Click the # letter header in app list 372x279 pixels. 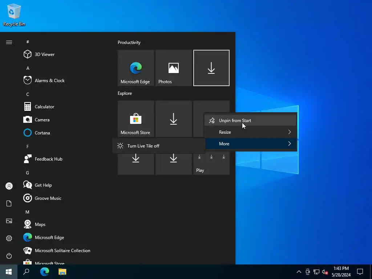tap(28, 42)
